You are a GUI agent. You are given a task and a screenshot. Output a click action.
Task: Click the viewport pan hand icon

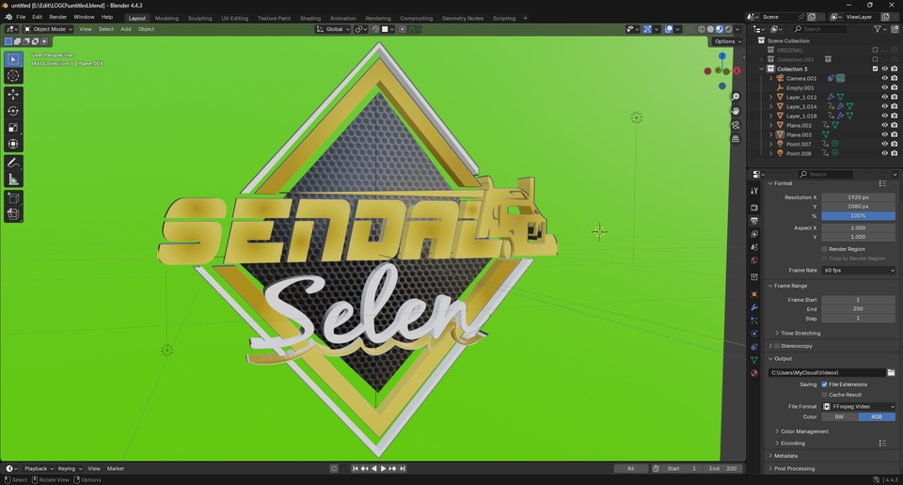pyautogui.click(x=736, y=111)
